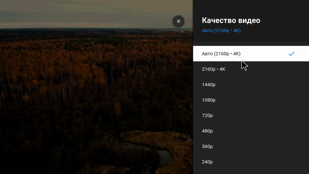309x174 pixels.
Task: Change quality to 360p
Action: click(207, 146)
